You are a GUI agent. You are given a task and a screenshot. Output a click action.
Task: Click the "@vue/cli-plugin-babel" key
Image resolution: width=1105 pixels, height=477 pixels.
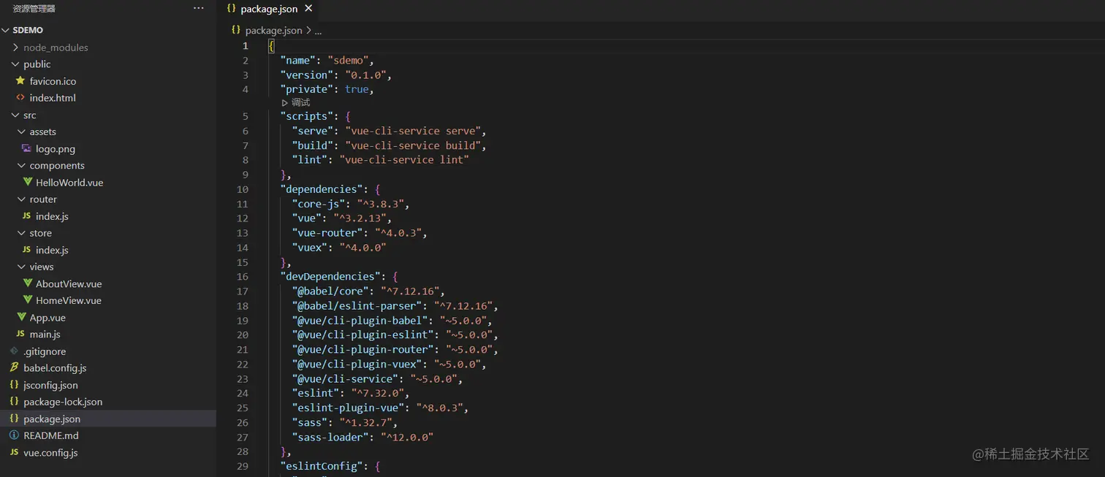(360, 321)
